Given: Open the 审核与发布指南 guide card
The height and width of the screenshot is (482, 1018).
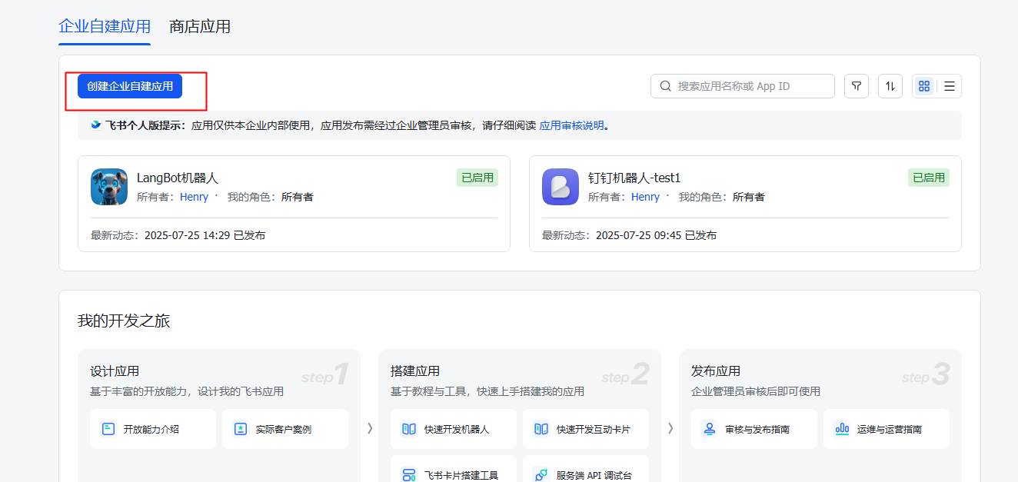Looking at the screenshot, I should (754, 429).
